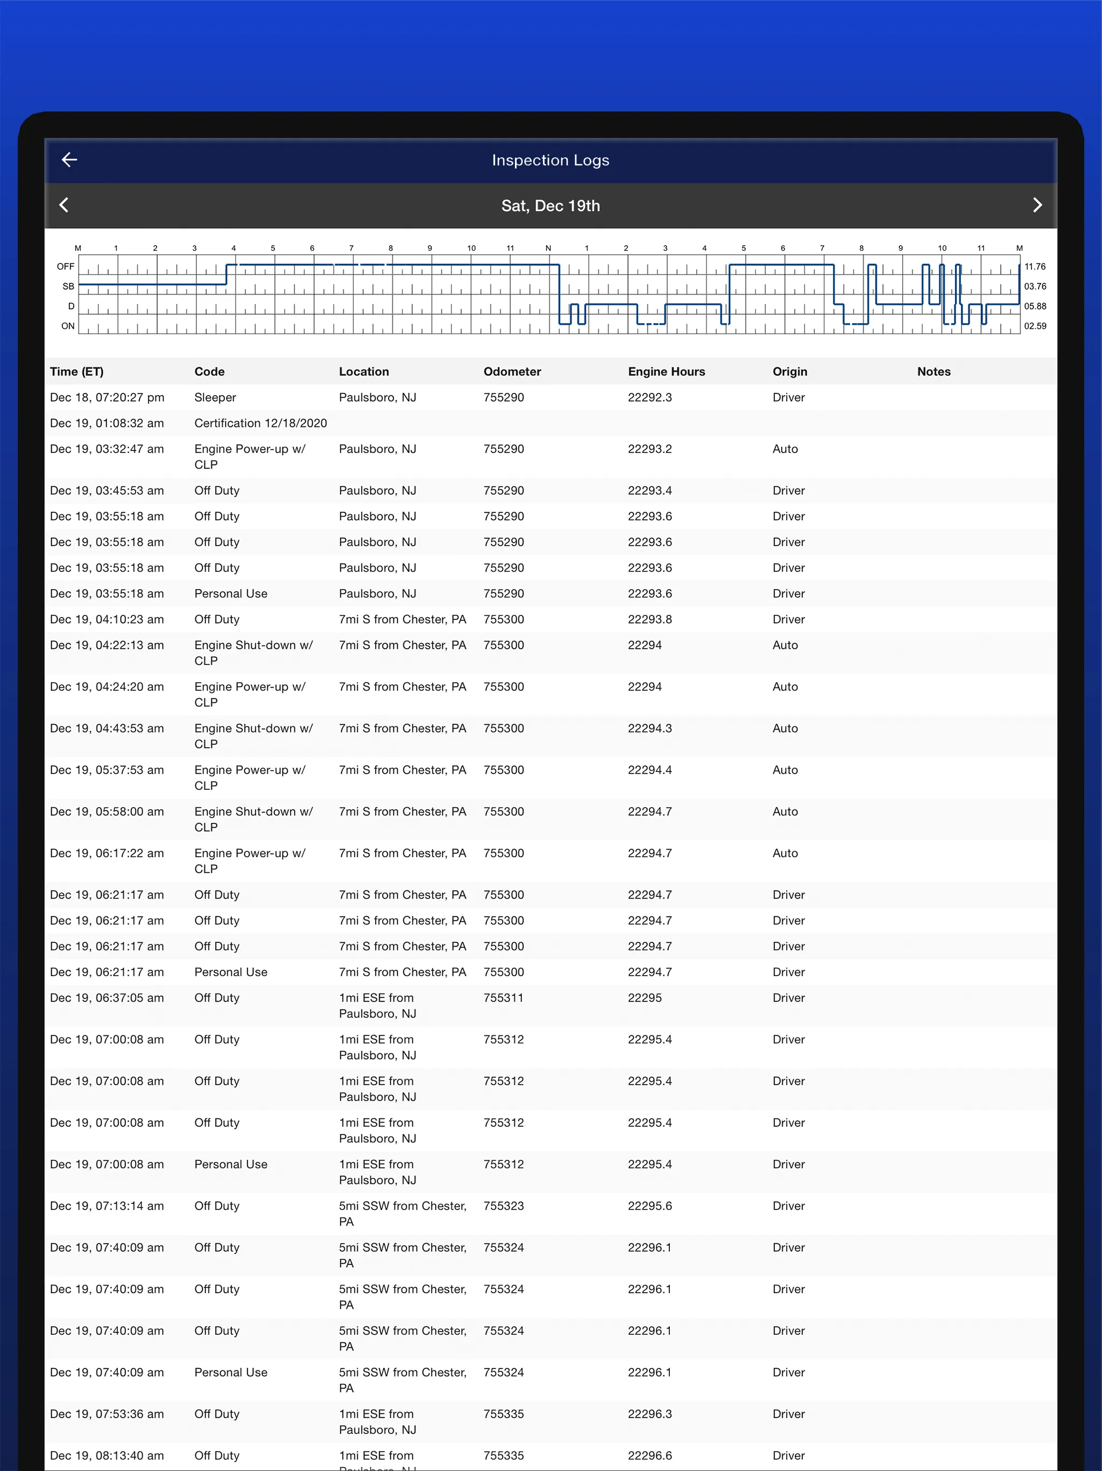The image size is (1102, 1471).
Task: Click Dec 19, 05:37:53 am time cell
Action: point(107,770)
